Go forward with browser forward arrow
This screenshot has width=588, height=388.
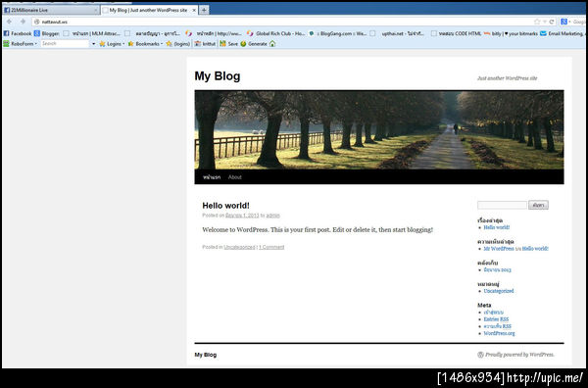click(23, 22)
